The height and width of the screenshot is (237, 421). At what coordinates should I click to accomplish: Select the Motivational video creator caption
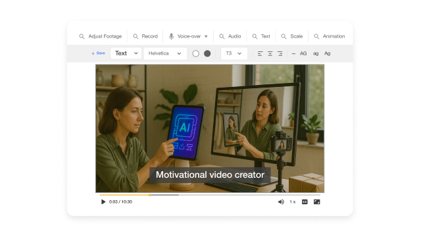[x=210, y=175]
